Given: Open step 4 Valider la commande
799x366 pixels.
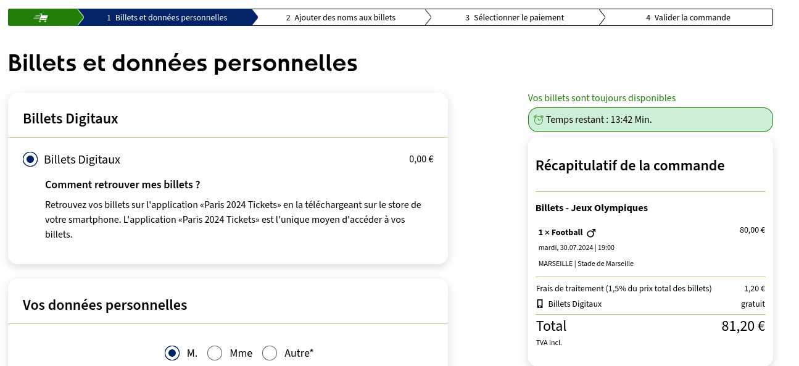Looking at the screenshot, I should [x=688, y=17].
